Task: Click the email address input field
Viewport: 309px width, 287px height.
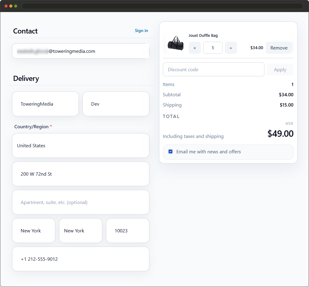Action: [81, 51]
